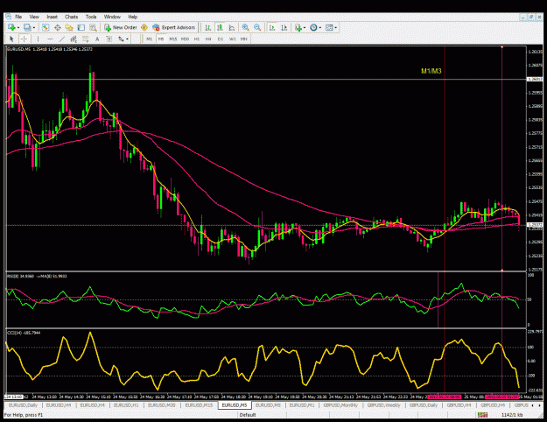Screen dimensions: 547x422
Task: Expand the Profiles dropdown arrow
Action: pos(34,27)
